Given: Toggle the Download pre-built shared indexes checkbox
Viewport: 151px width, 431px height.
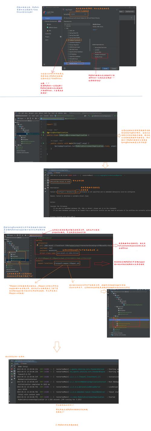Looking at the screenshot, I should click(64, 18).
